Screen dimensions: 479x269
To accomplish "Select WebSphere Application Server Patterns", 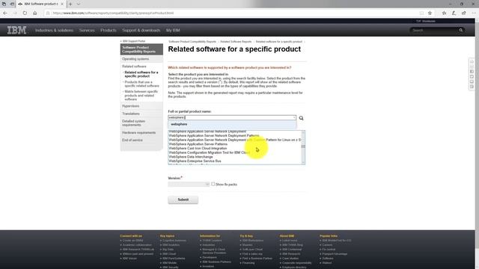I will click(198, 144).
